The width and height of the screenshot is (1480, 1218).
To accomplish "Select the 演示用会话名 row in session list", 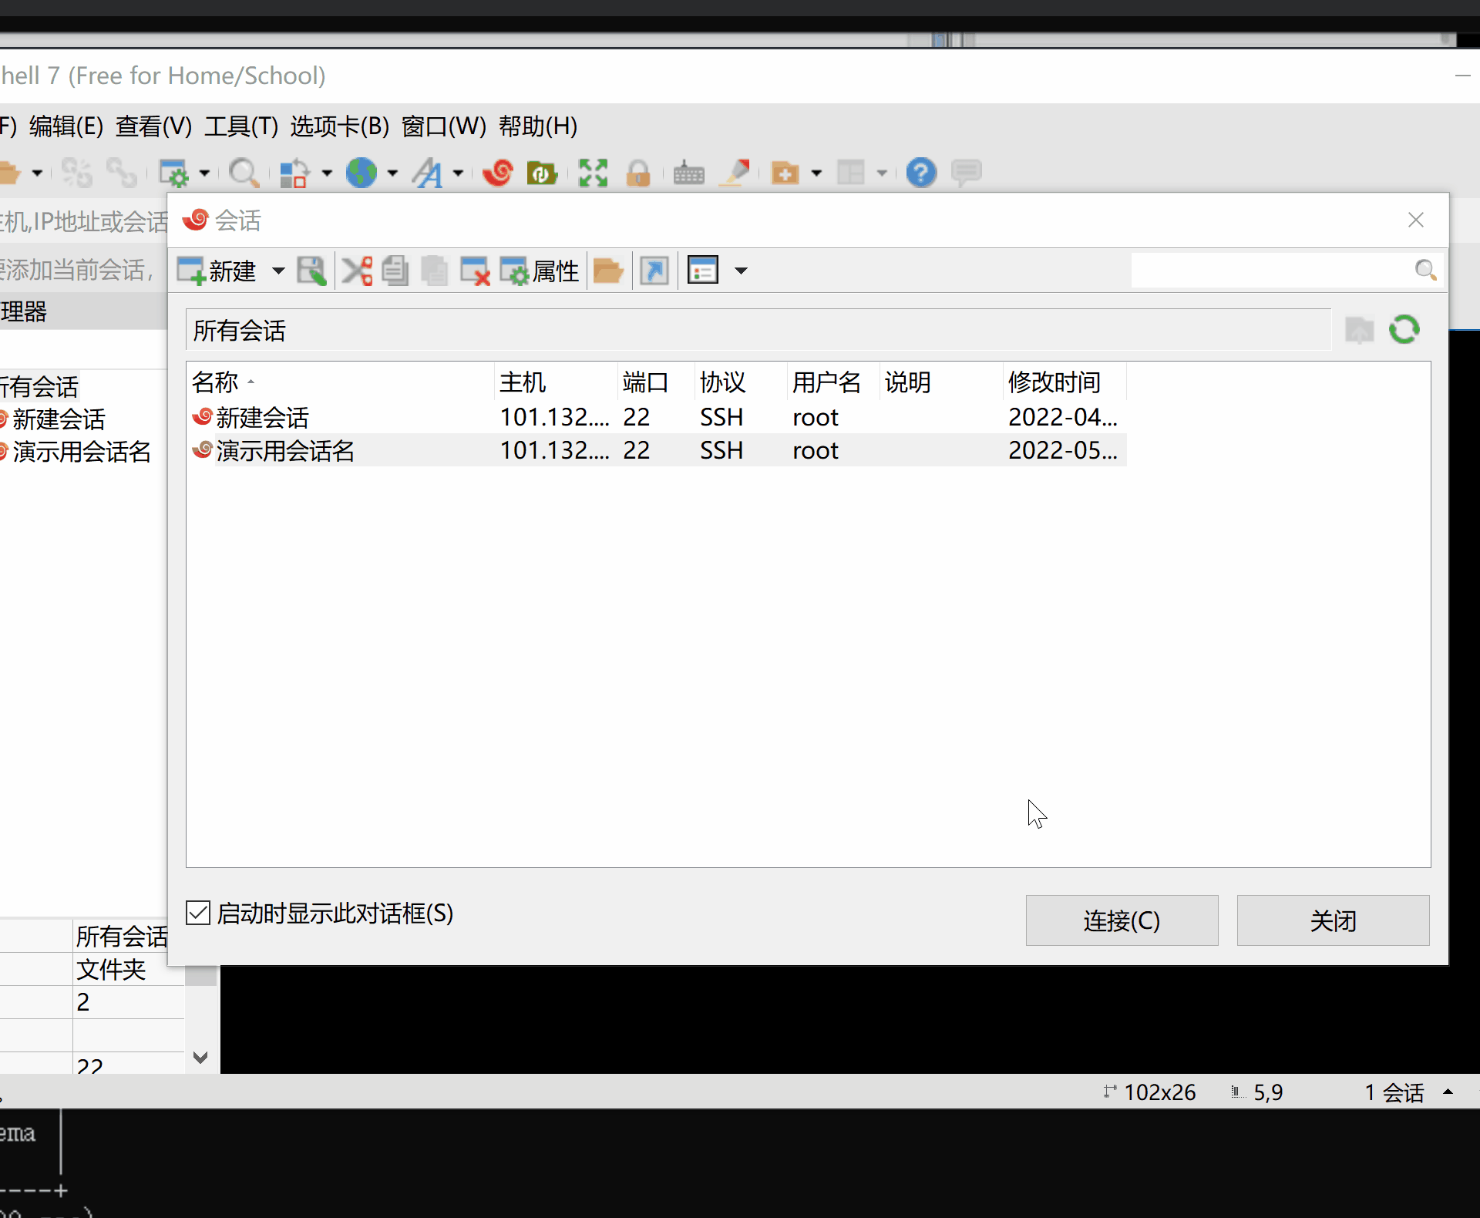I will (657, 450).
